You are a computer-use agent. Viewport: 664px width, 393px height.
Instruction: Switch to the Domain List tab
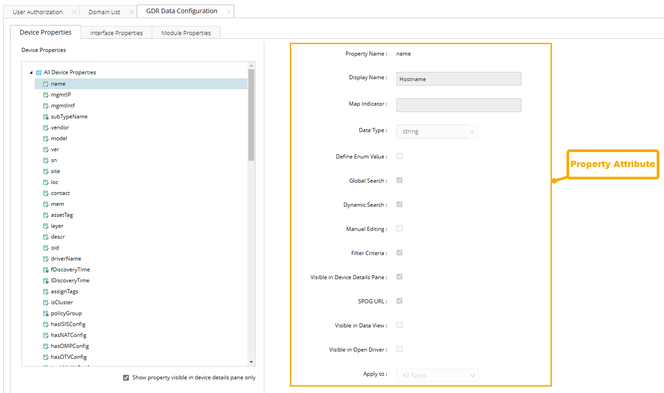(x=103, y=11)
